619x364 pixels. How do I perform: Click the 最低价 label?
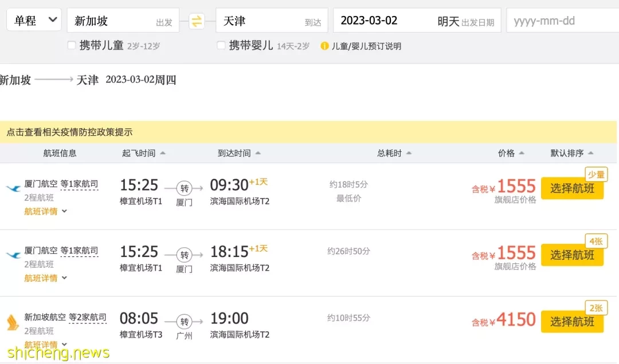click(348, 199)
